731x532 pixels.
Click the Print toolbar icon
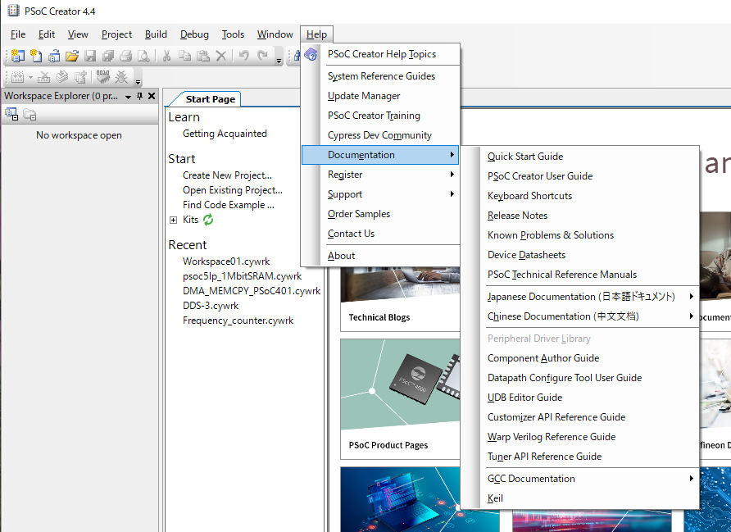tap(126, 56)
